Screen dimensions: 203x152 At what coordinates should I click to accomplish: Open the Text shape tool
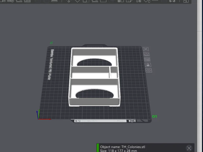pyautogui.click(x=138, y=1)
